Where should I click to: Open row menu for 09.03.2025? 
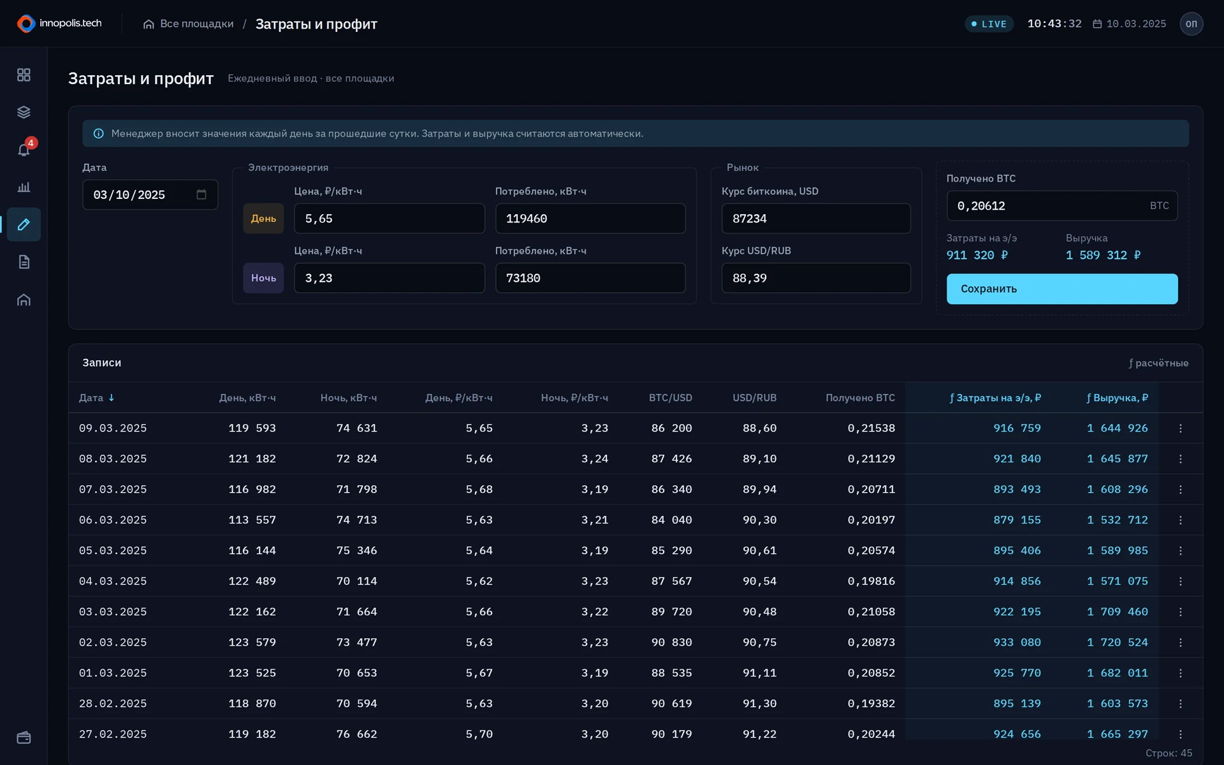1180,428
